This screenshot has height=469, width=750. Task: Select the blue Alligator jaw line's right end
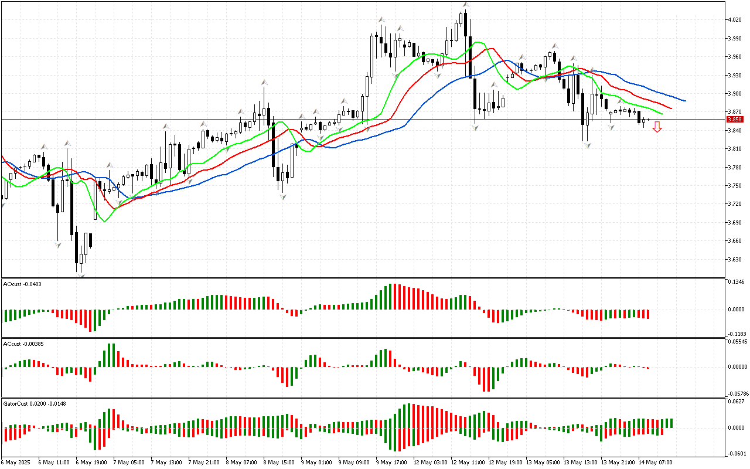coord(684,100)
